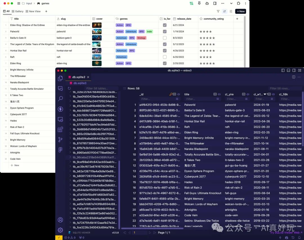Expand table tb_3aa0fd00429a4a4590cb93b
304x240 pixels.
[x=70, y=96]
